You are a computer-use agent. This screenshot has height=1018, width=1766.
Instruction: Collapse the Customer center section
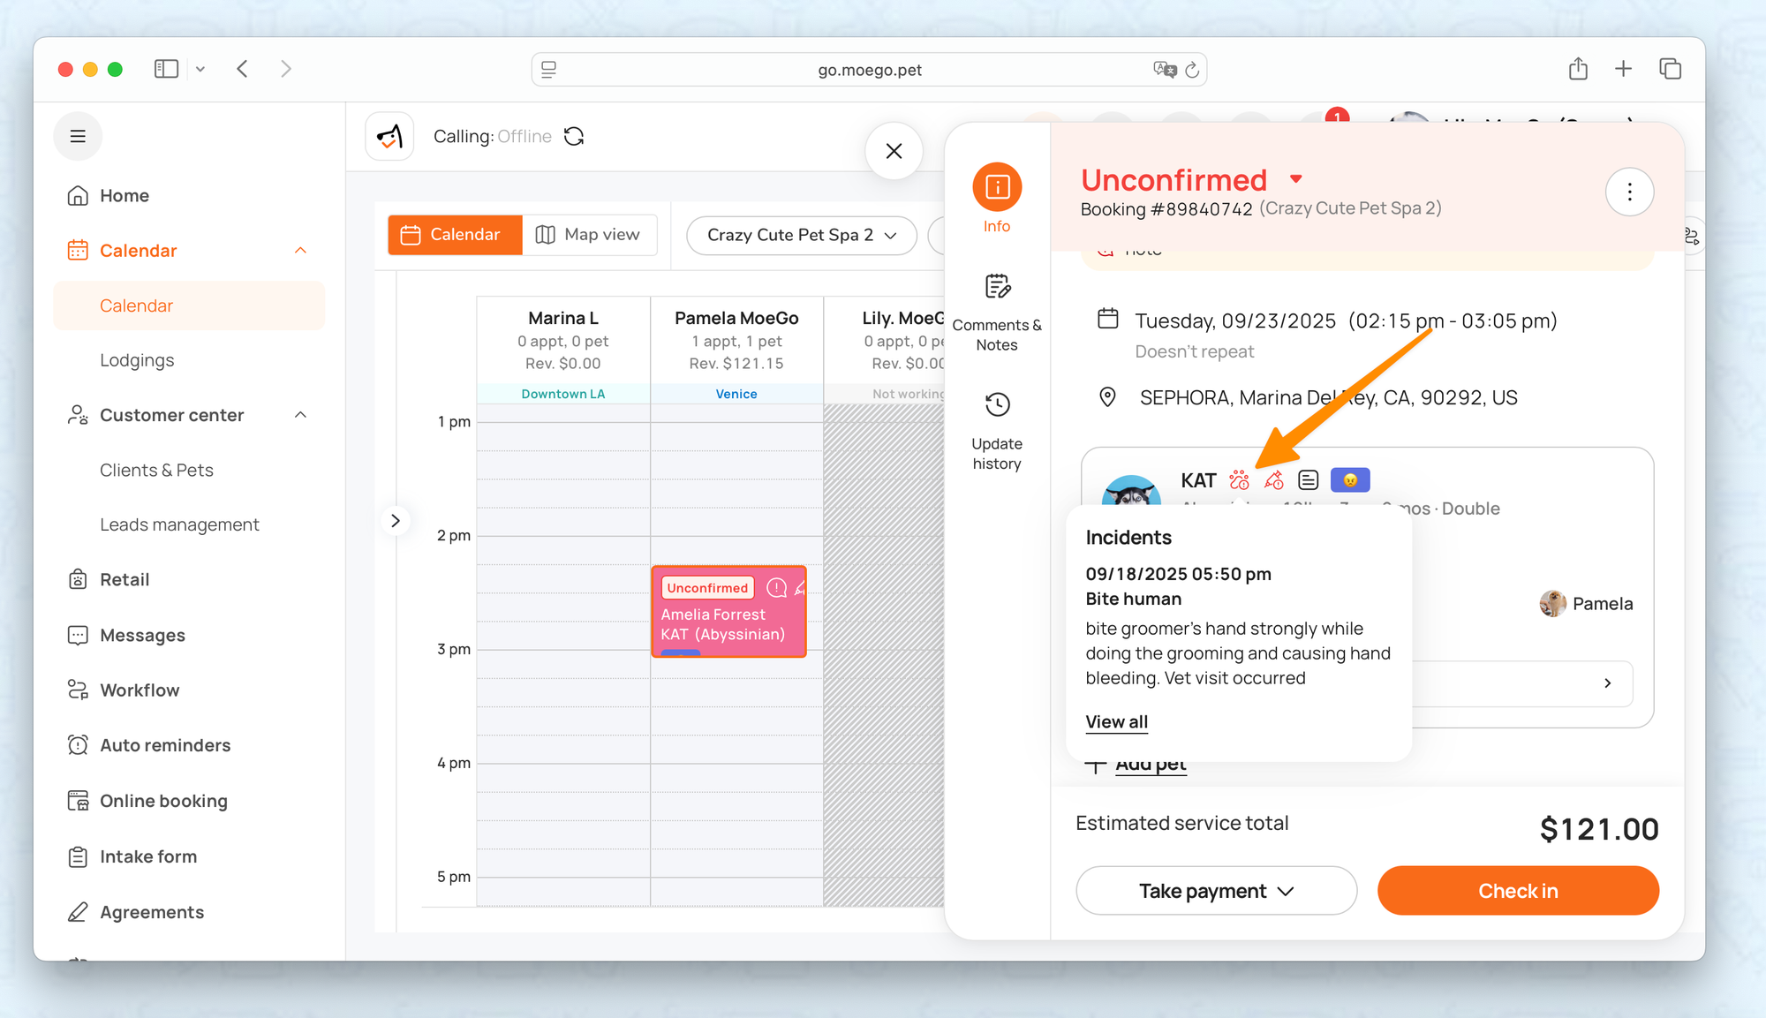(300, 415)
